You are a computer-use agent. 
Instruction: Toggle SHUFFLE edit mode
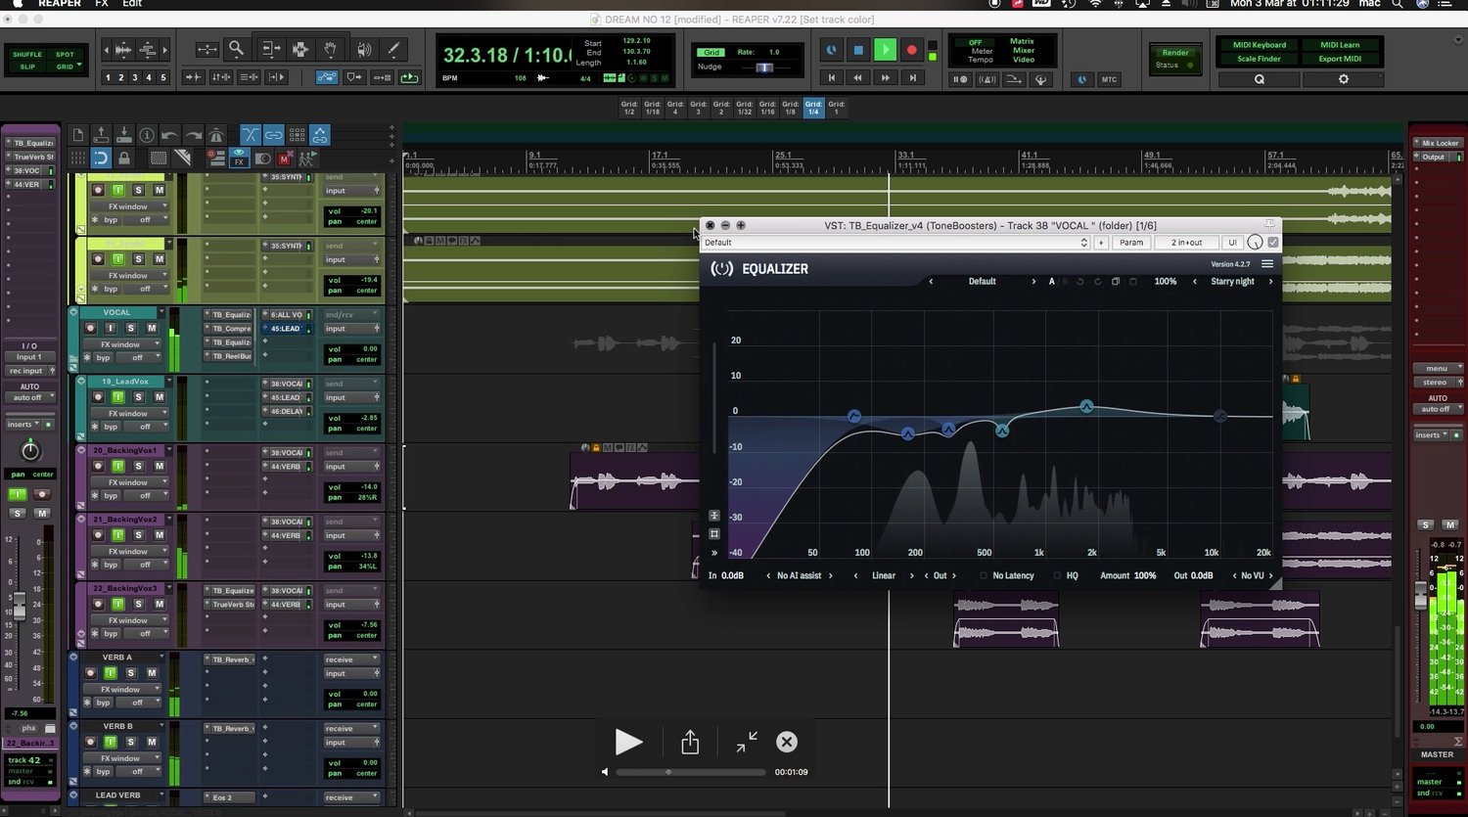27,55
